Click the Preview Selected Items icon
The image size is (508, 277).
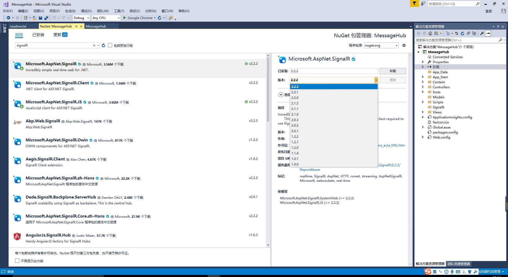point(488,33)
